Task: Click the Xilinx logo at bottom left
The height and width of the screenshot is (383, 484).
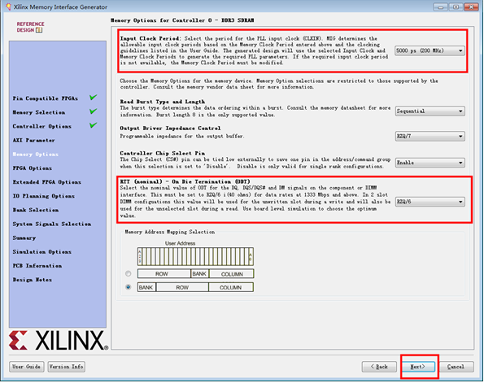Action: coord(59,341)
